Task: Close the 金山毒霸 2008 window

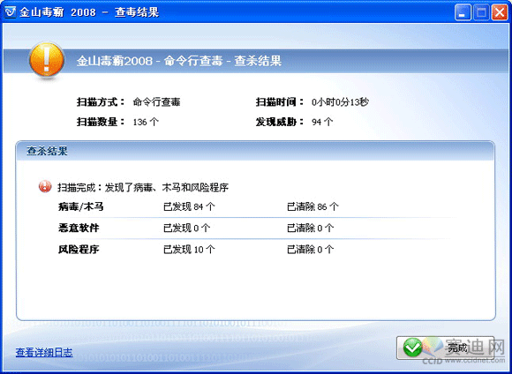Action: click(500, 12)
